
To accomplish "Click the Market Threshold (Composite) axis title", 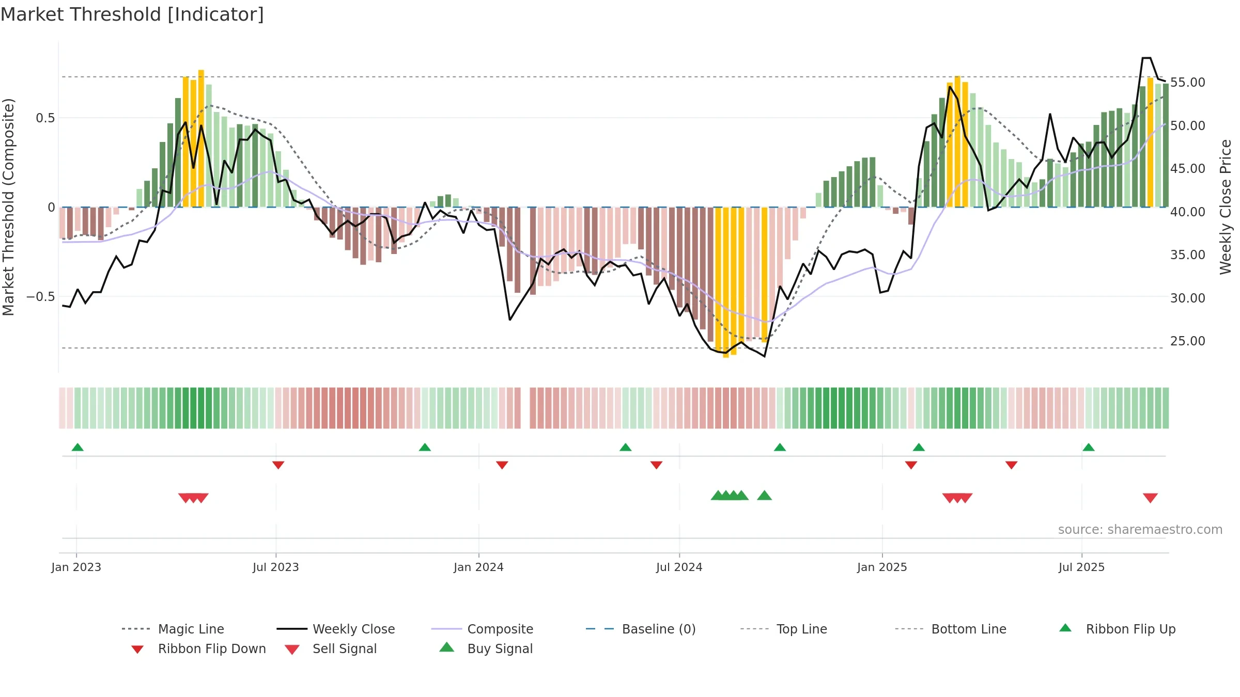I will tap(8, 207).
